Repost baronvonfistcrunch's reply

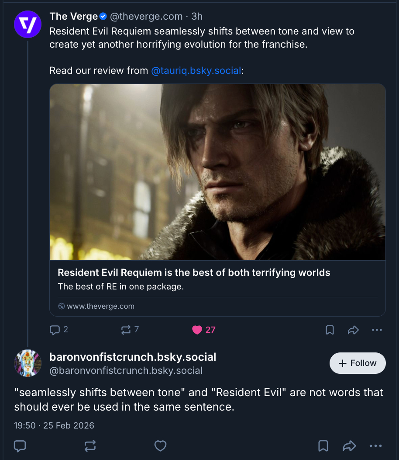tap(90, 446)
